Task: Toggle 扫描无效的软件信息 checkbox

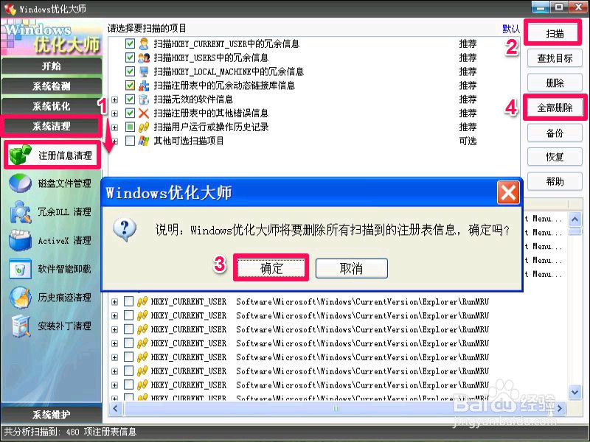Action: click(x=130, y=99)
